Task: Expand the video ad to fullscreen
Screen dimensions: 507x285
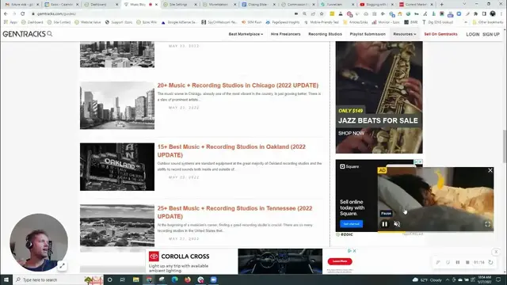Action: pyautogui.click(x=488, y=224)
